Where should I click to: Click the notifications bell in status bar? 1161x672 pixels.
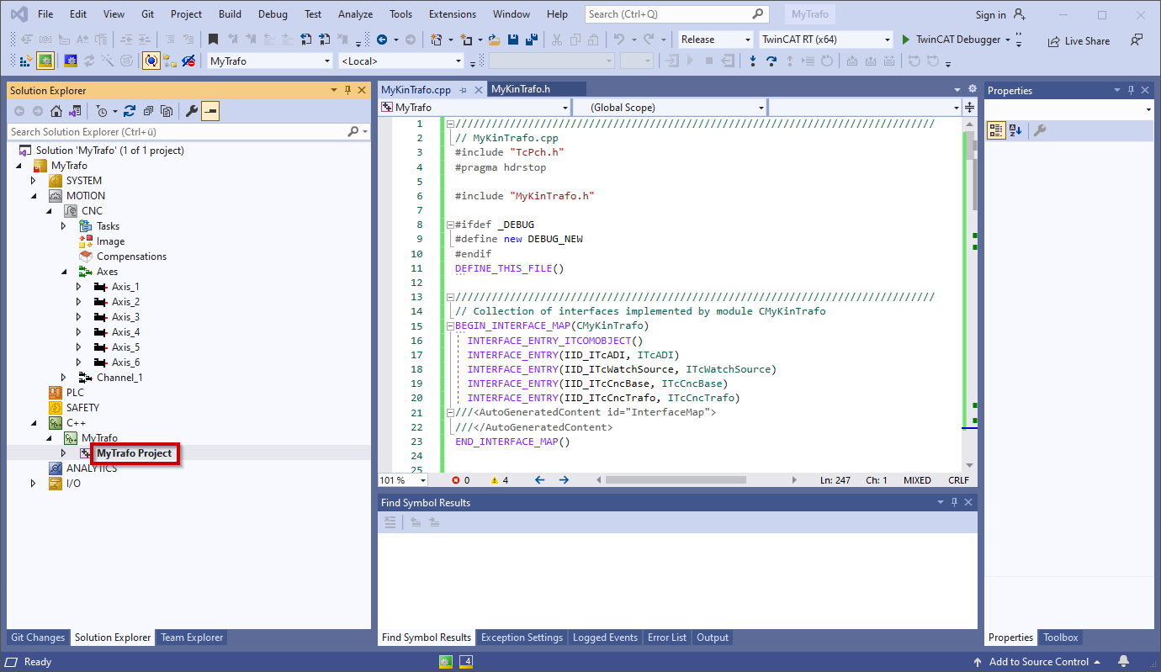pos(1123,661)
